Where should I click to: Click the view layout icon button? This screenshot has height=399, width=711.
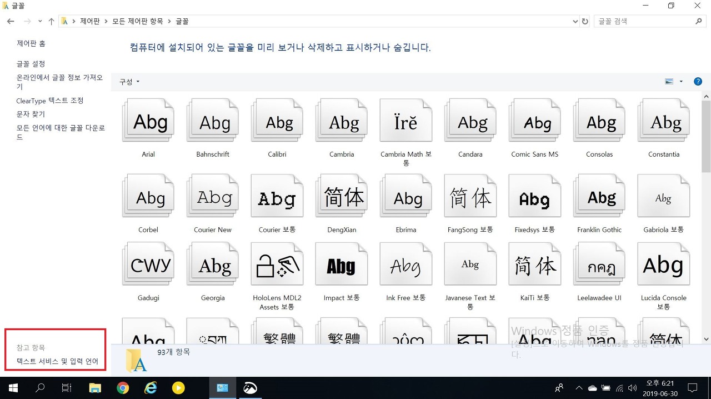click(x=669, y=82)
